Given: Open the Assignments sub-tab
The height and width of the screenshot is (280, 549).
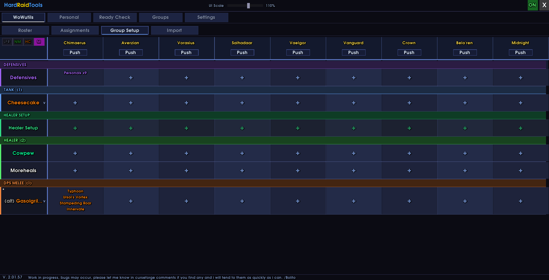Looking at the screenshot, I should click(75, 30).
